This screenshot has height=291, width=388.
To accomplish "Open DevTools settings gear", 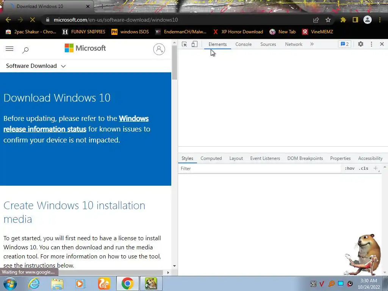I will [x=361, y=44].
